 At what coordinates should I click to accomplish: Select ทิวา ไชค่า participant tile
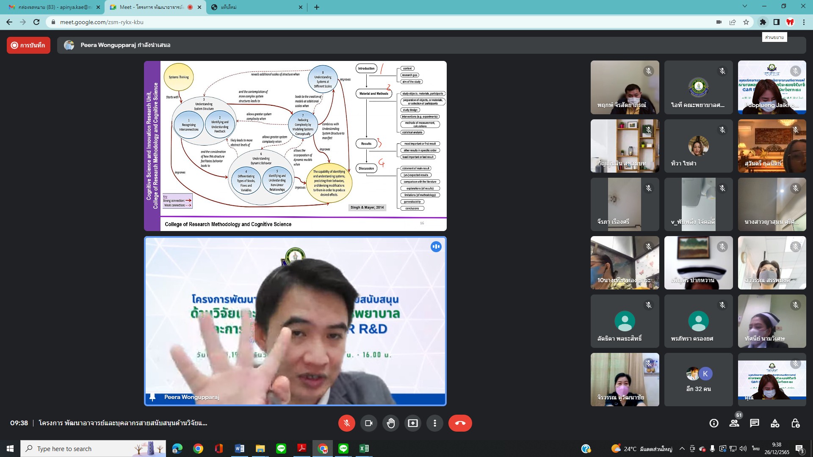698,146
